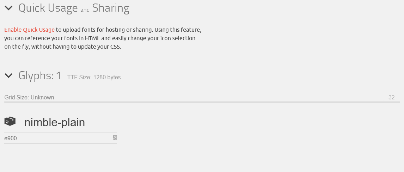The image size is (404, 172).
Task: Collapse the Quick Usage and Sharing chevron
Action: [8, 8]
